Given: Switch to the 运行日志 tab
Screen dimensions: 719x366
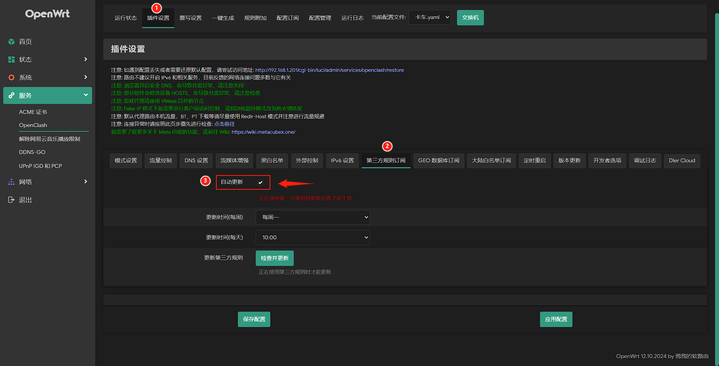Looking at the screenshot, I should (353, 18).
